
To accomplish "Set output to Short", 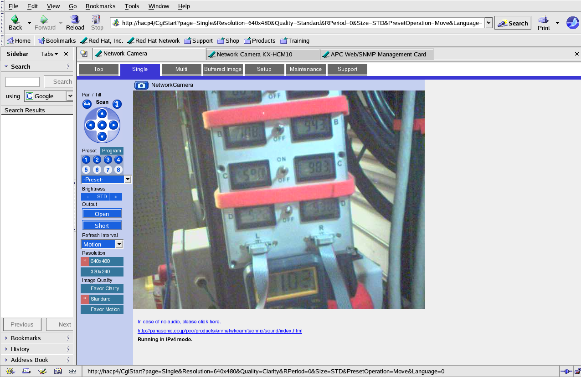I will click(x=102, y=226).
